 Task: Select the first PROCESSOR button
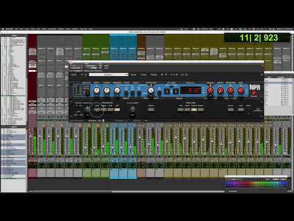coord(97,110)
